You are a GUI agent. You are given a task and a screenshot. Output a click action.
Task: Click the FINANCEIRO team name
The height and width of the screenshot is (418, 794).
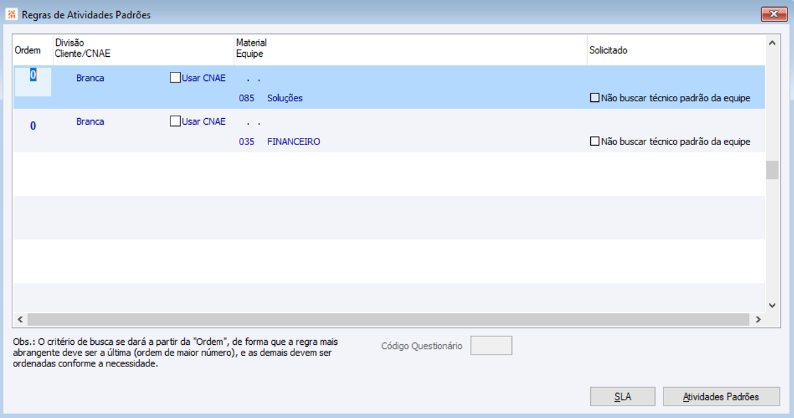point(294,141)
